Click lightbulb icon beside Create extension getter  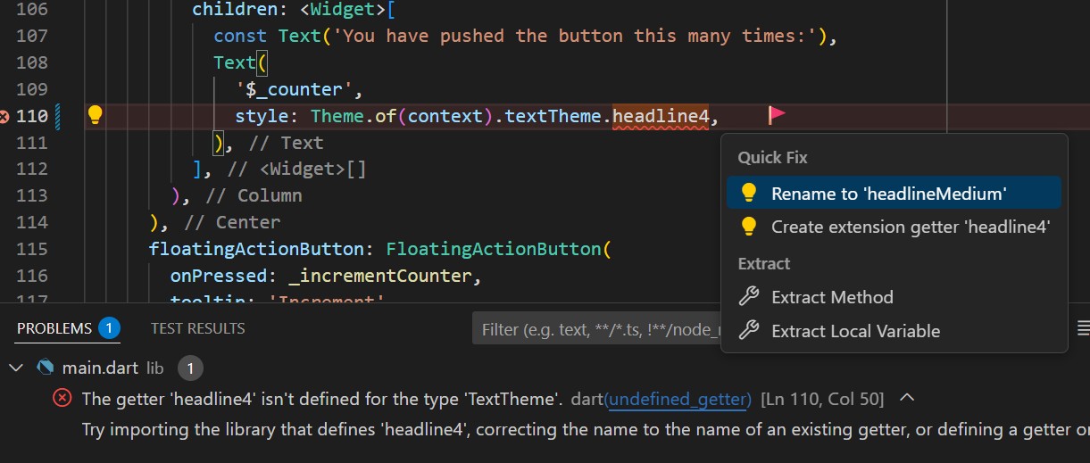(x=749, y=227)
